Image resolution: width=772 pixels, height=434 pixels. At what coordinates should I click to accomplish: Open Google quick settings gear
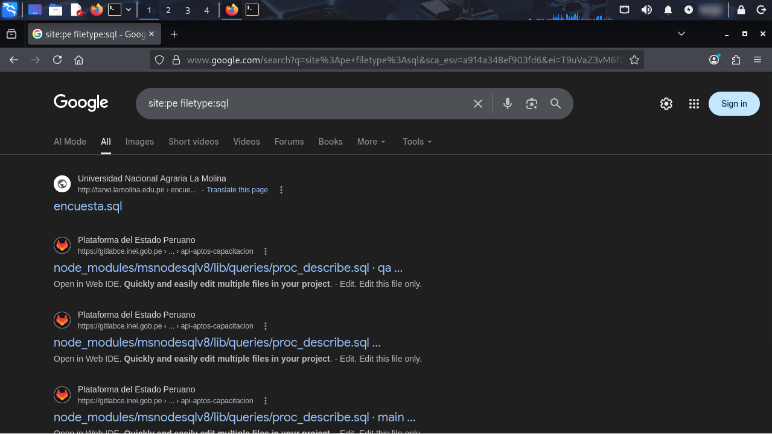[x=666, y=104]
